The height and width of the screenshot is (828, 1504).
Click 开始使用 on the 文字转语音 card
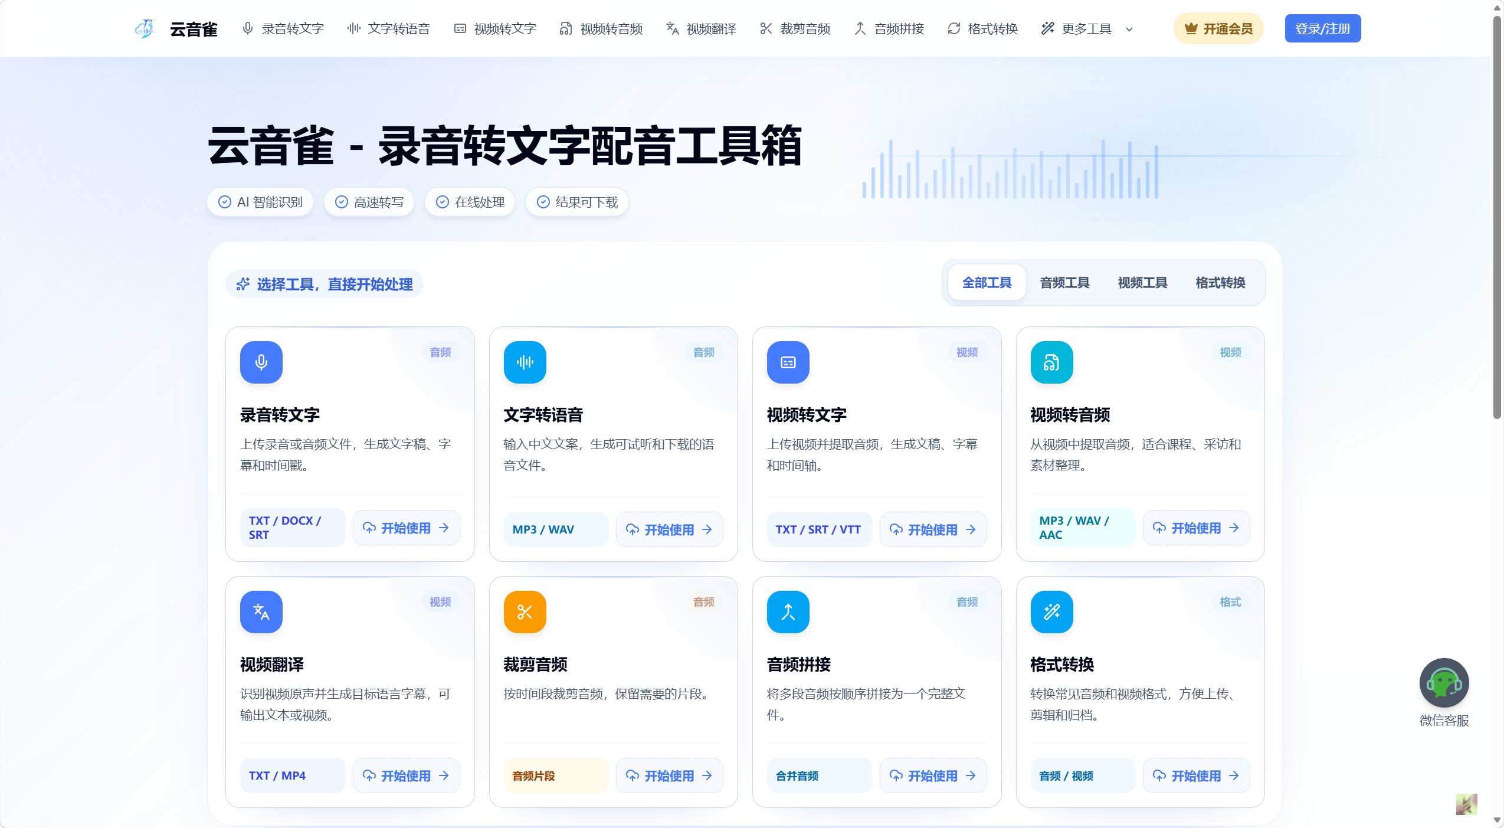pyautogui.click(x=670, y=529)
